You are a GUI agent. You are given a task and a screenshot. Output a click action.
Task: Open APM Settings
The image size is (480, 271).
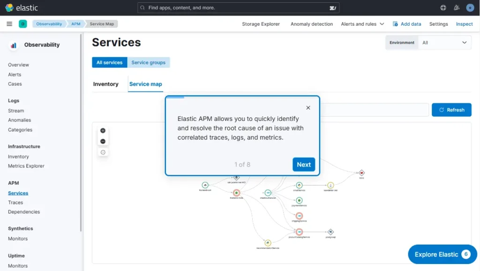click(x=438, y=24)
